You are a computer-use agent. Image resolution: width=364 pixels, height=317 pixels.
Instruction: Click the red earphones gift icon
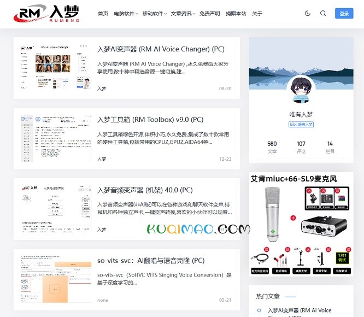tap(281, 260)
